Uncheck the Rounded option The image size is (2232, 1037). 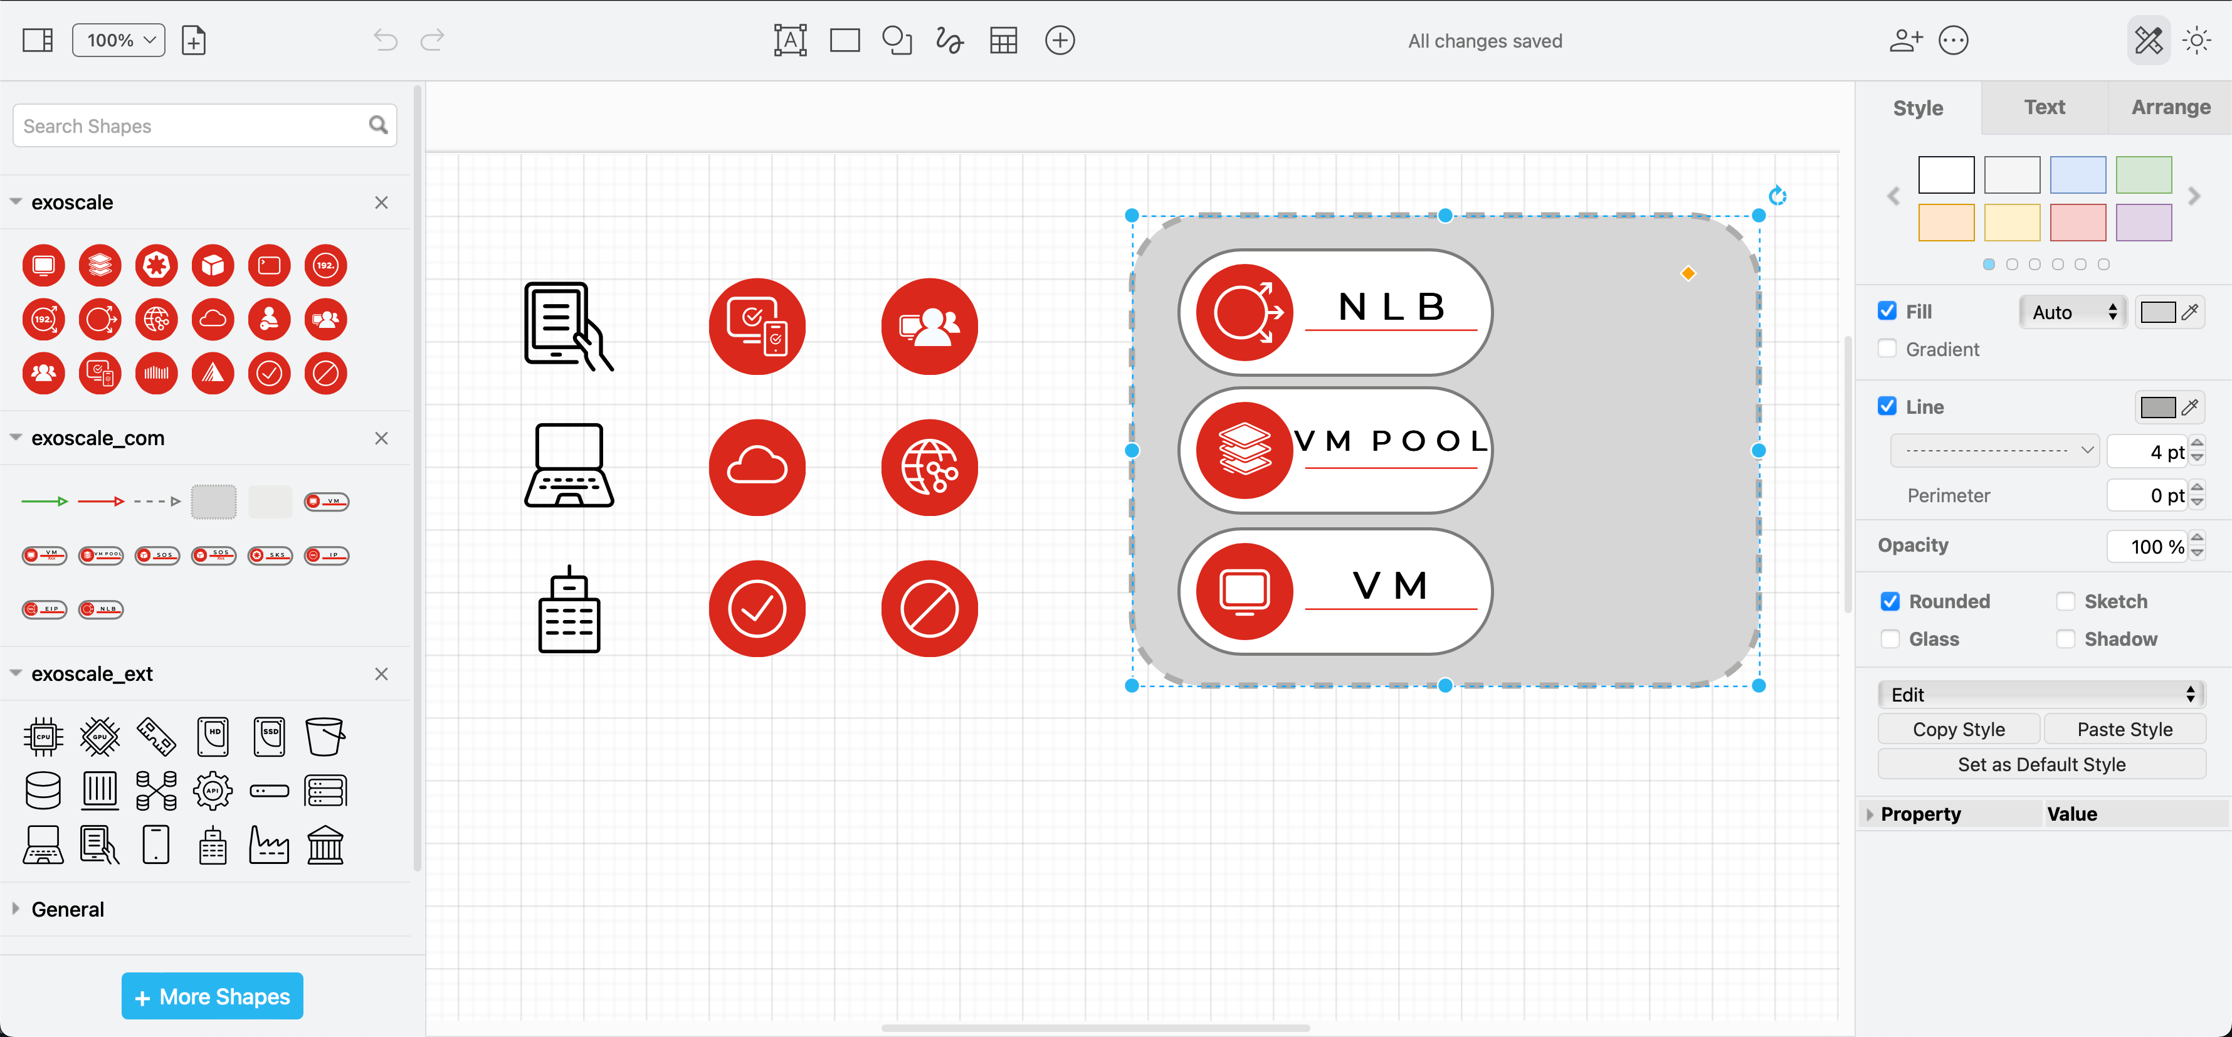pyautogui.click(x=1890, y=601)
